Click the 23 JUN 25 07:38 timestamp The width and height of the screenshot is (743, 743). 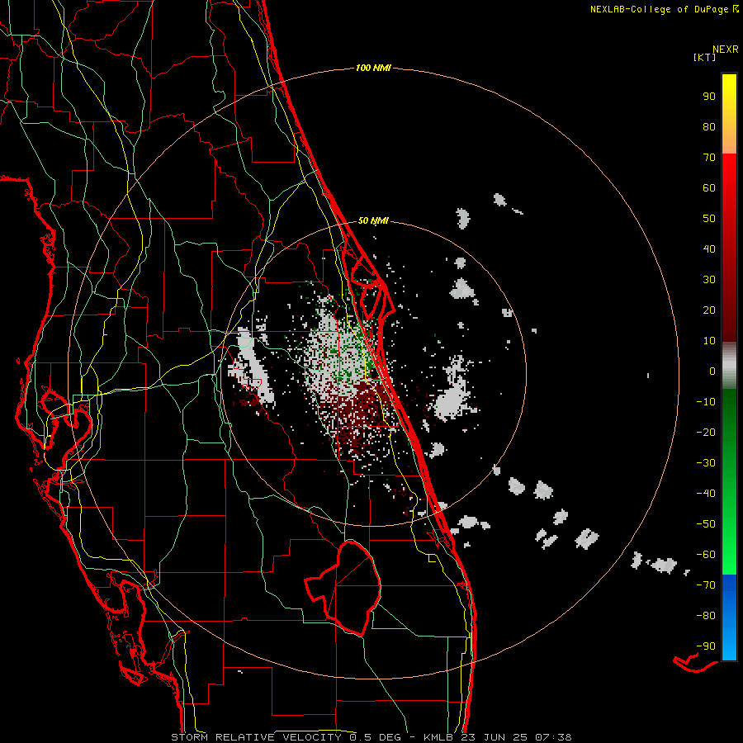point(517,737)
